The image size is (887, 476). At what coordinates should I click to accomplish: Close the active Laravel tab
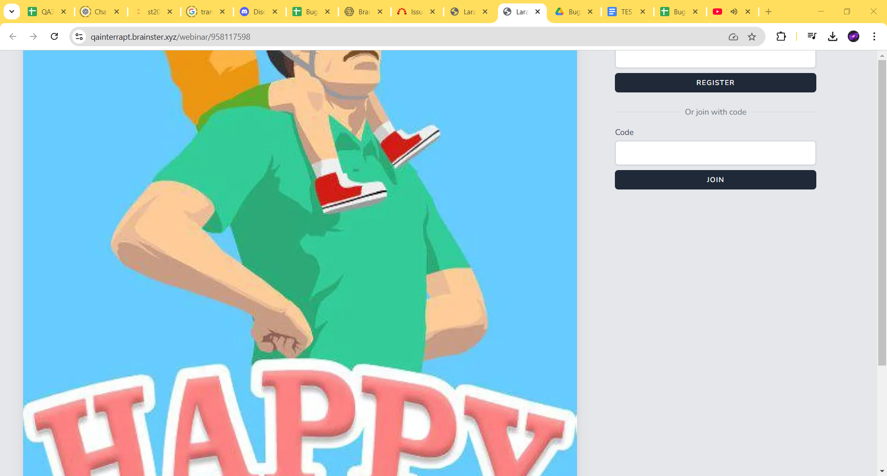pyautogui.click(x=537, y=12)
